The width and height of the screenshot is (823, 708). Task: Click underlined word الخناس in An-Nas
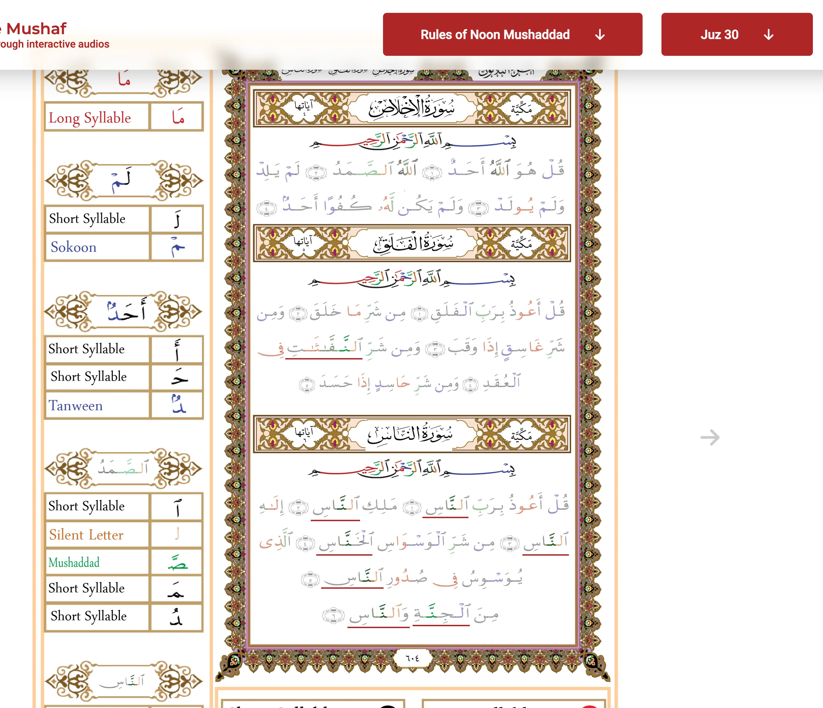(345, 542)
